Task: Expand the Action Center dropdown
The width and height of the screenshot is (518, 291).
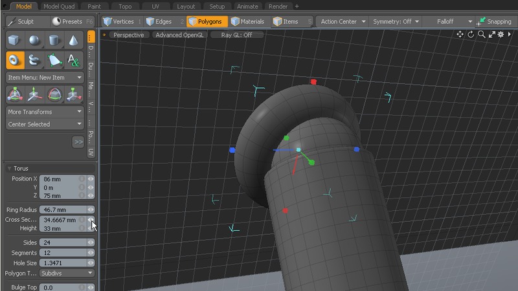Action: [343, 21]
